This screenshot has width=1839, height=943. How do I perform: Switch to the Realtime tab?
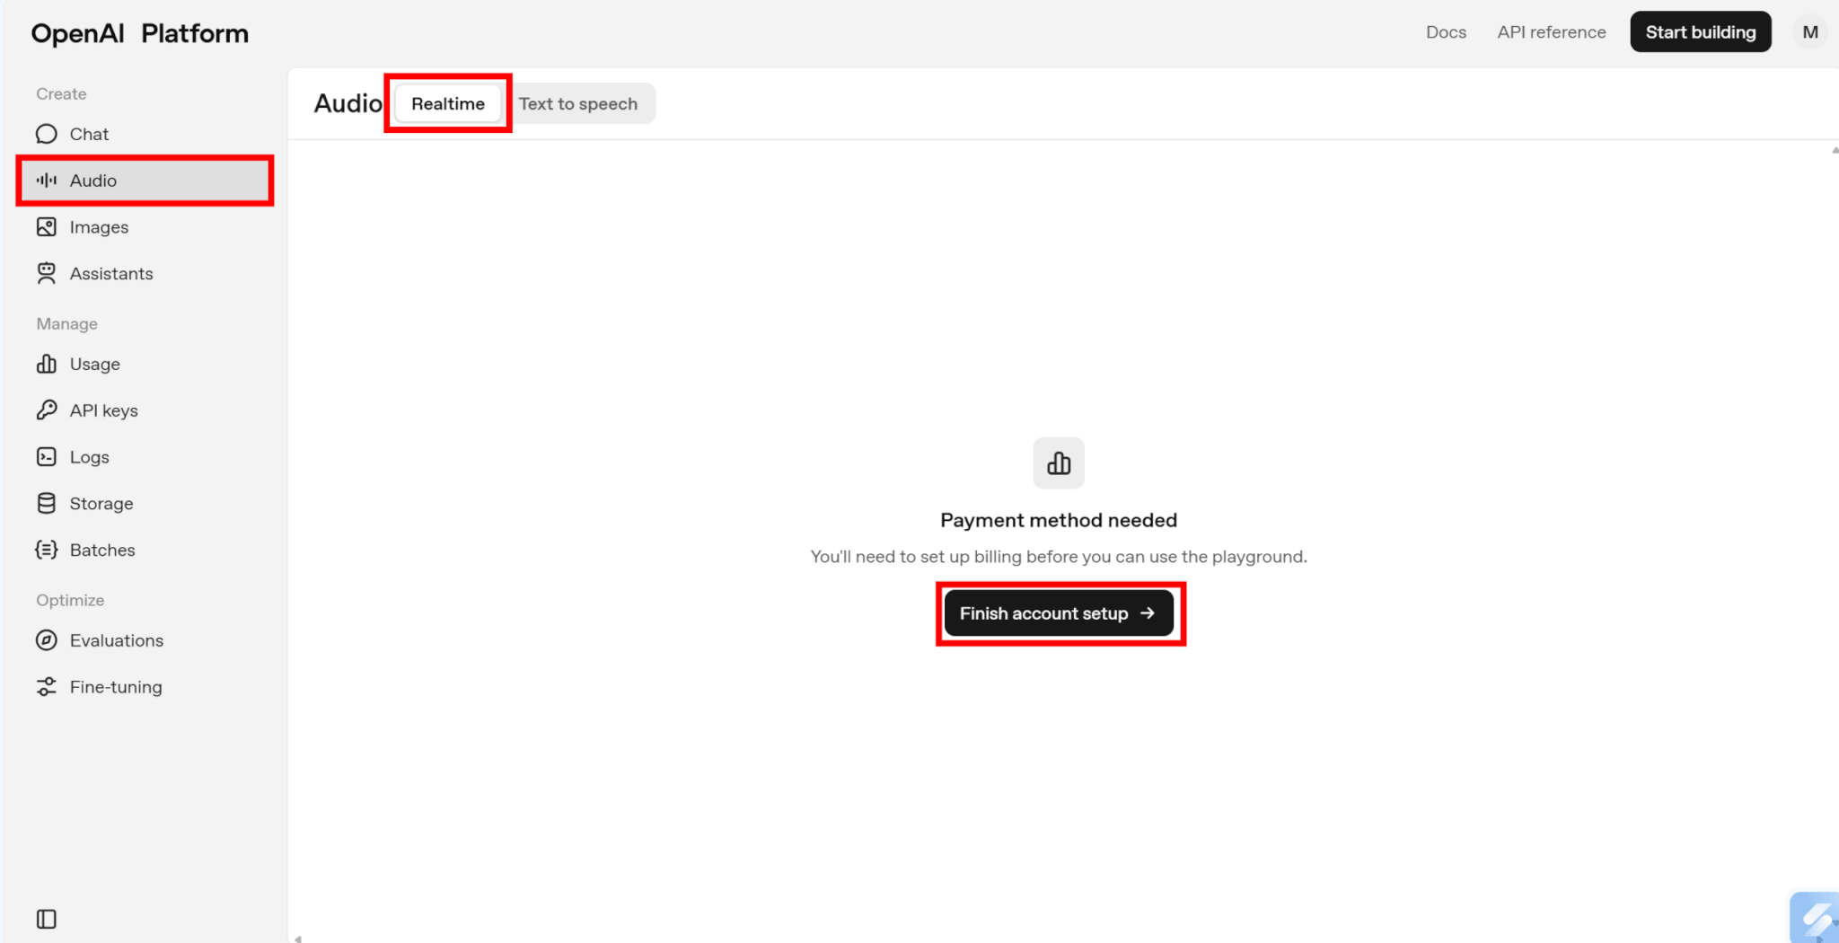coord(447,104)
